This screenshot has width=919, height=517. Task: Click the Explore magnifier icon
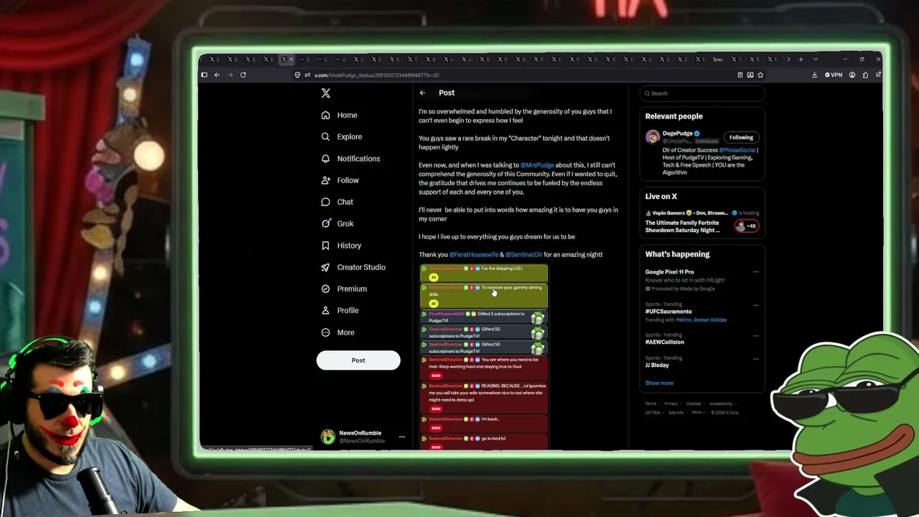coord(326,136)
